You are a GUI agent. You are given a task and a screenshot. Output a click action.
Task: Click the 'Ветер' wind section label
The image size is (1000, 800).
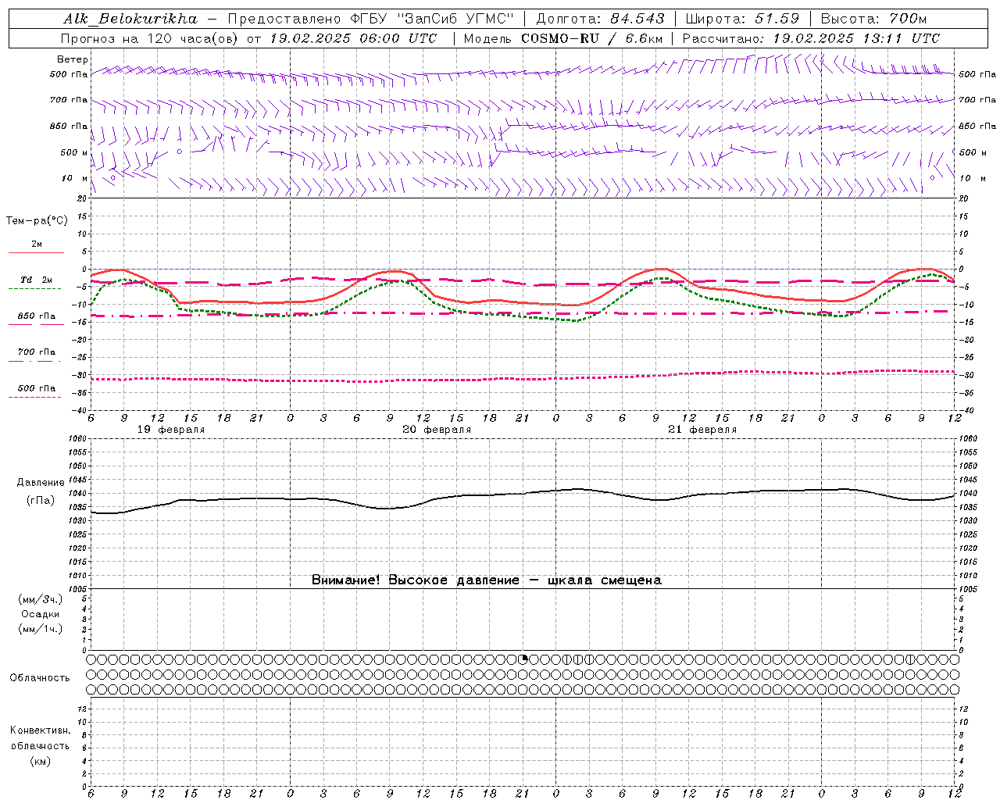pyautogui.click(x=73, y=59)
